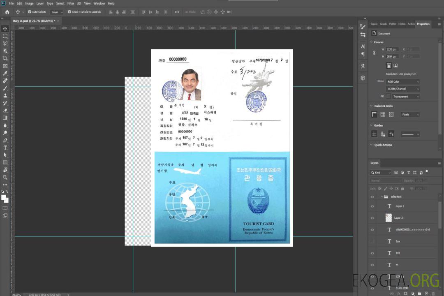Screen dimensions: 444x296
Task: Open the 16 Bits/Channel dropdown
Action: click(x=402, y=89)
